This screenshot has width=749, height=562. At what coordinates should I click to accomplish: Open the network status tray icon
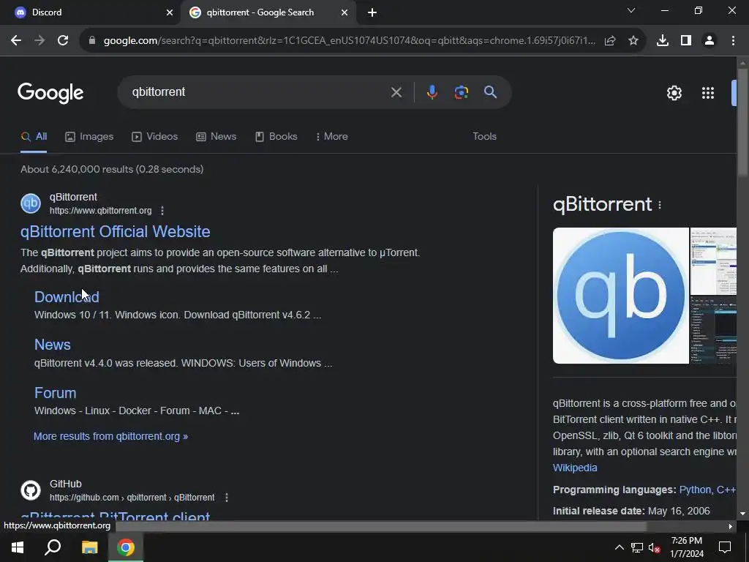pyautogui.click(x=637, y=547)
